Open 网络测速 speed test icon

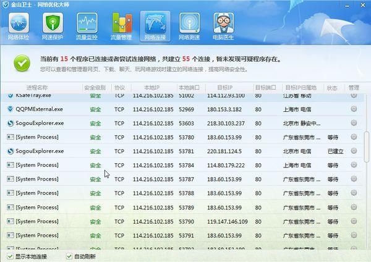click(189, 26)
